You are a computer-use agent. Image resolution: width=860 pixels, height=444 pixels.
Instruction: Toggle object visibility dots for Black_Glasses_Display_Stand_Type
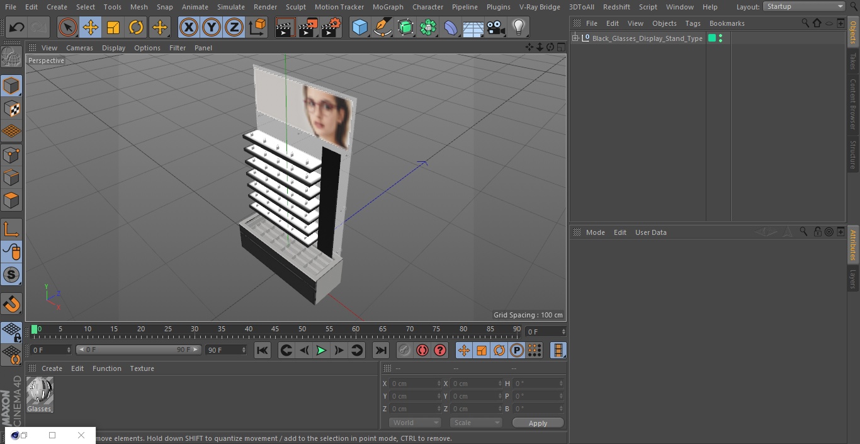pyautogui.click(x=720, y=38)
